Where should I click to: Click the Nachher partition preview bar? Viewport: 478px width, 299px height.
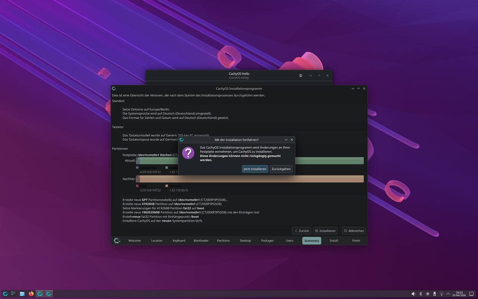pyautogui.click(x=250, y=179)
